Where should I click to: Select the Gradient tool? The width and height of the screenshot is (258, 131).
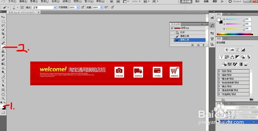click(x=3, y=64)
